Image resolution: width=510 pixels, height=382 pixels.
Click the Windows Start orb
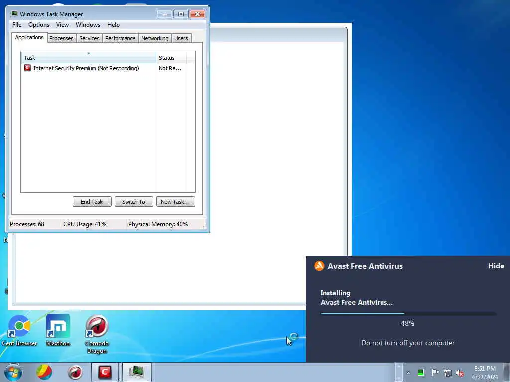click(13, 372)
